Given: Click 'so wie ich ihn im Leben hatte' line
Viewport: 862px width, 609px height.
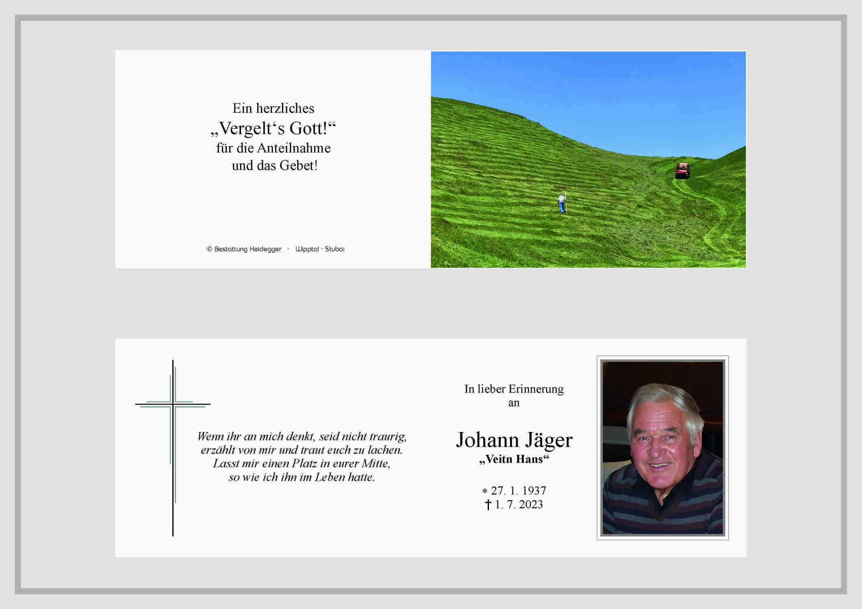Looking at the screenshot, I should coord(302,477).
